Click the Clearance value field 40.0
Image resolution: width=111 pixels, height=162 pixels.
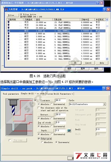[x=61, y=100]
